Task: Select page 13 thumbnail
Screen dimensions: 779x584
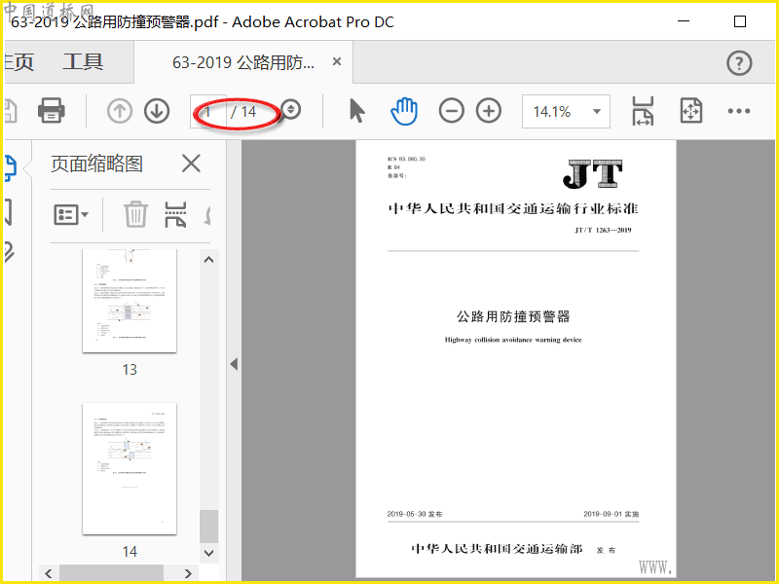Action: pos(130,301)
